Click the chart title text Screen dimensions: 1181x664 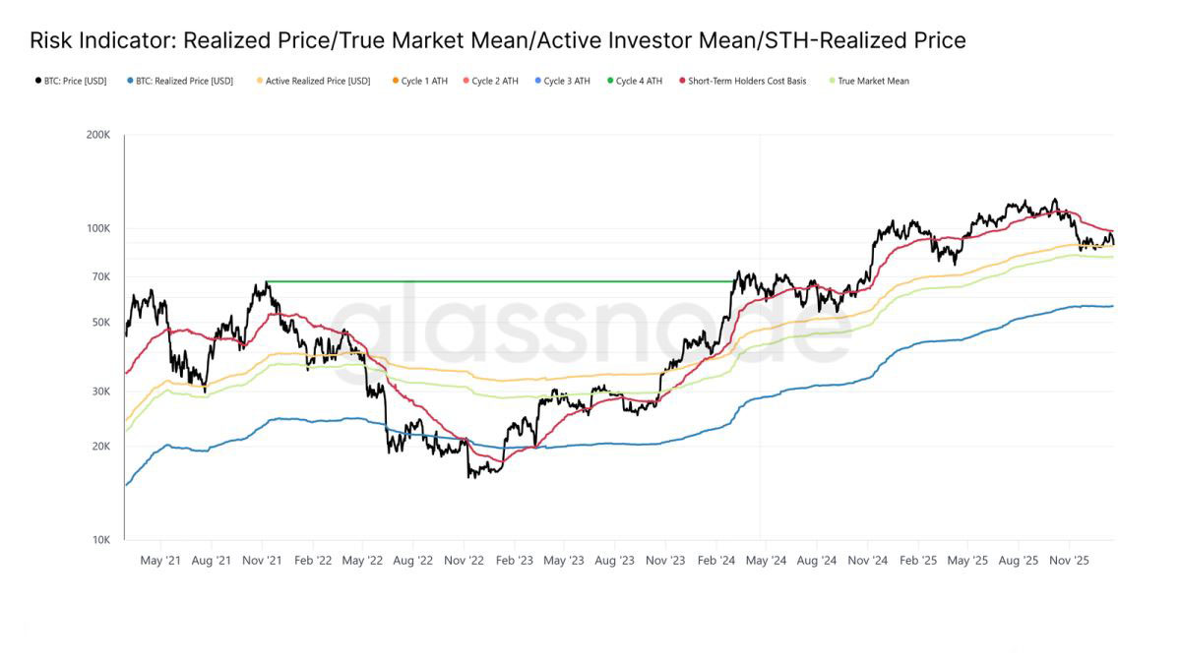tap(498, 40)
